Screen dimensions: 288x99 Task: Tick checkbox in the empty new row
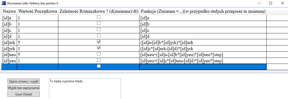tap(99, 66)
